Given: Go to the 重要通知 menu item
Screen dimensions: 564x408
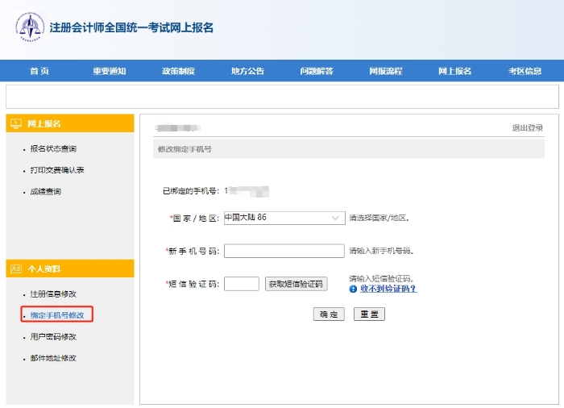Looking at the screenshot, I should pyautogui.click(x=109, y=71).
